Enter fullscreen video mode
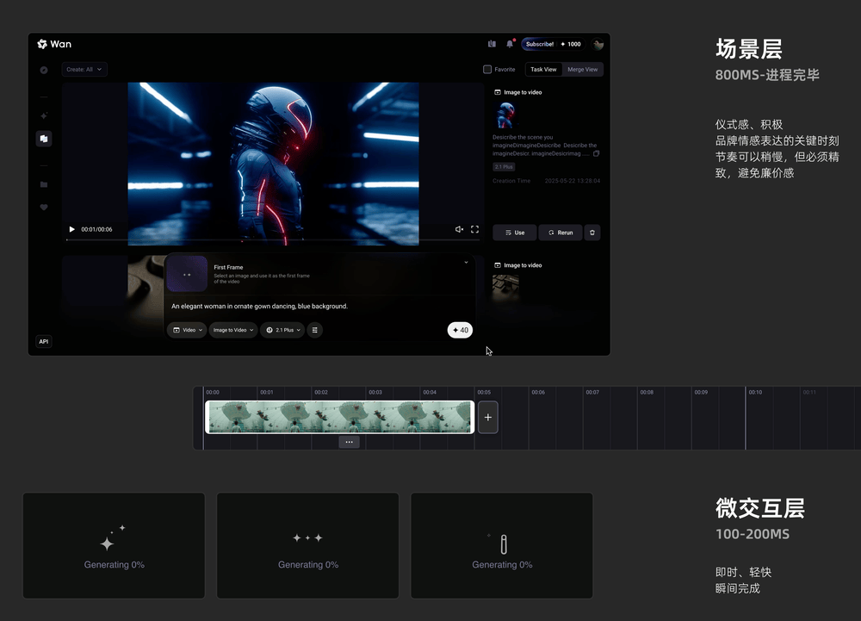This screenshot has height=621, width=861. [474, 230]
